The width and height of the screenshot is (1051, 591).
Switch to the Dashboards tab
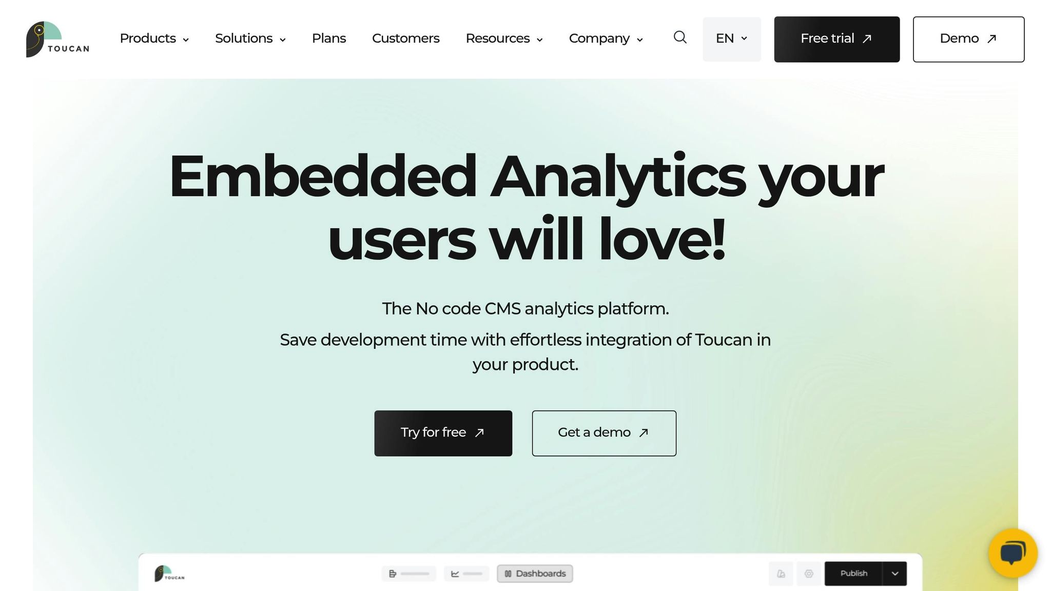(535, 574)
